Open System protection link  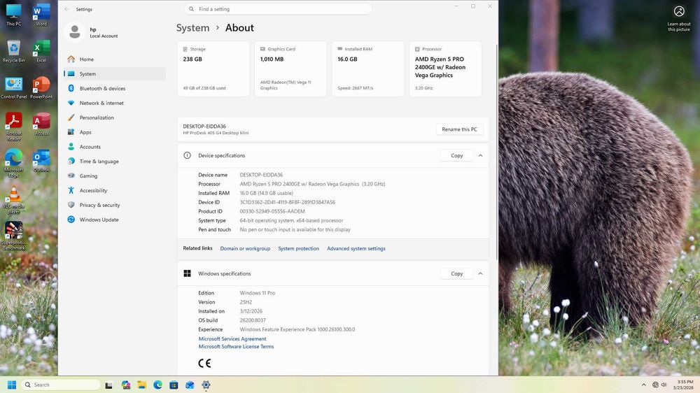(x=299, y=248)
